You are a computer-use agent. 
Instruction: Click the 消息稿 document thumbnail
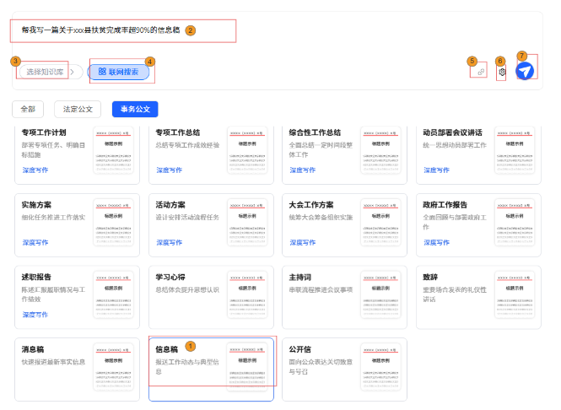(x=113, y=367)
